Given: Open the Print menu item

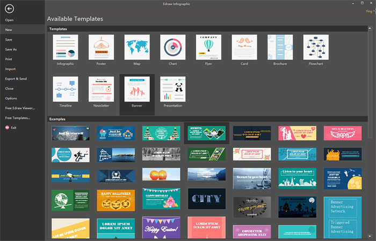Looking at the screenshot, I should (x=9, y=59).
